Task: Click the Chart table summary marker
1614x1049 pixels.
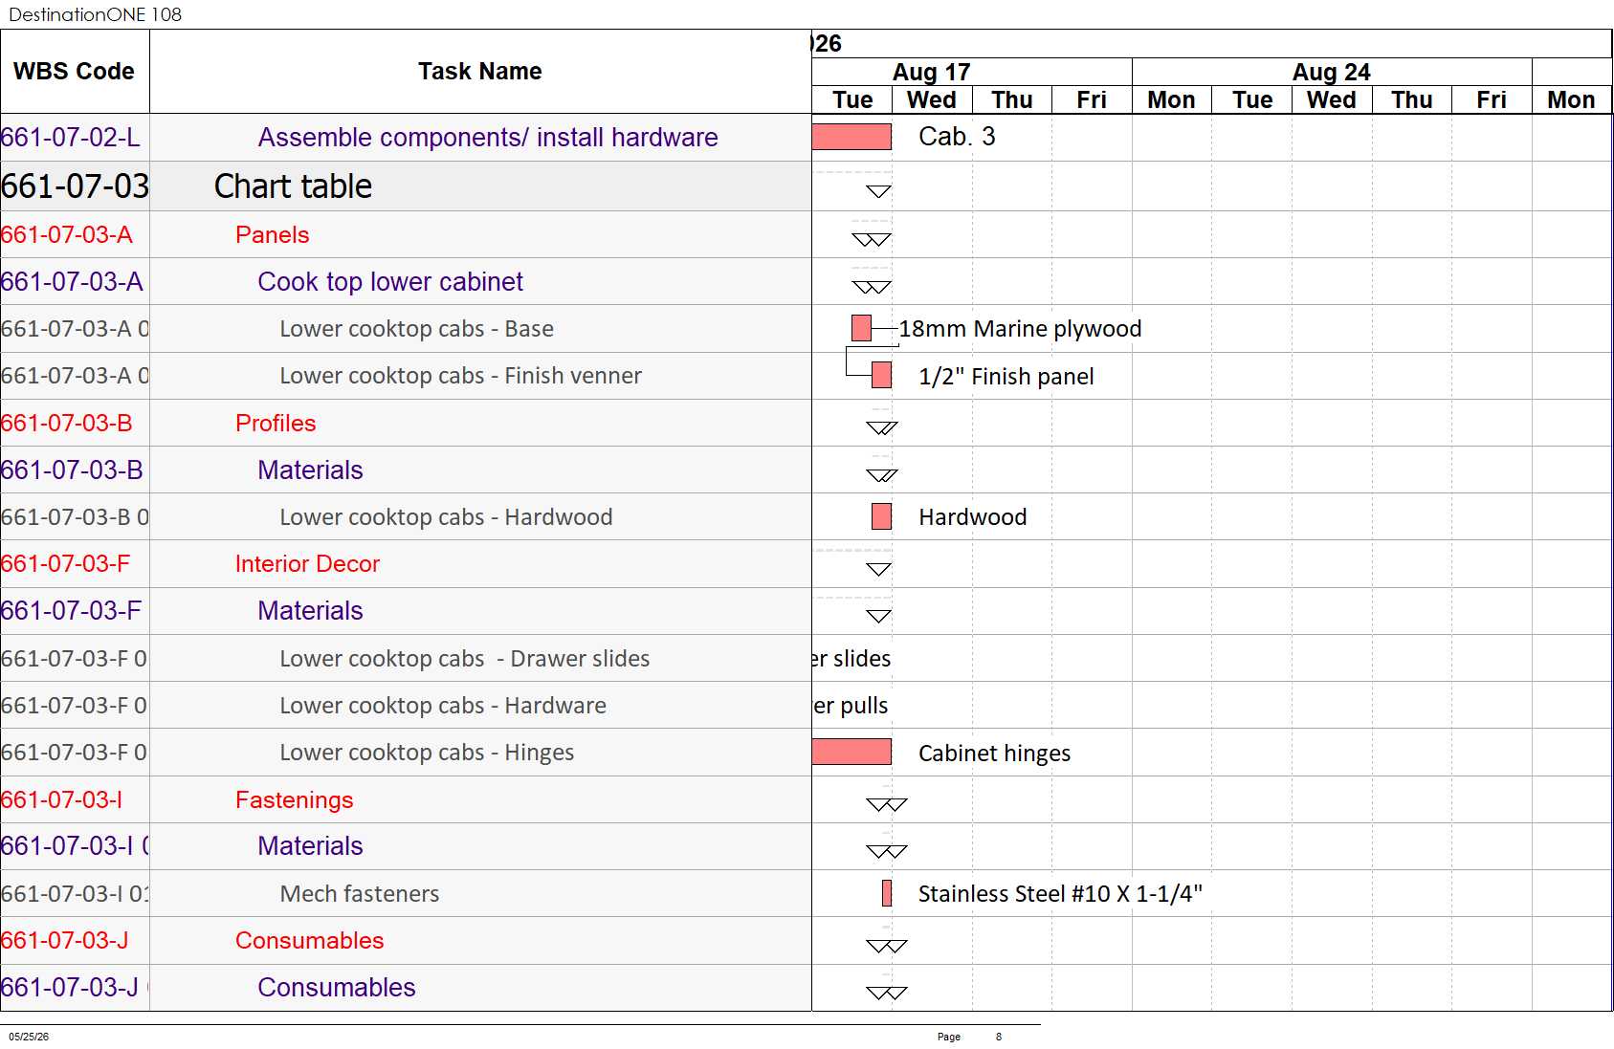Action: click(878, 191)
